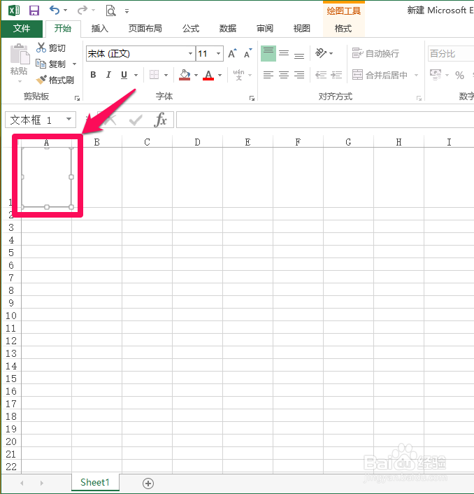474x494 pixels.
Task: Expand the 复制 dropdown arrow
Action: [x=75, y=64]
